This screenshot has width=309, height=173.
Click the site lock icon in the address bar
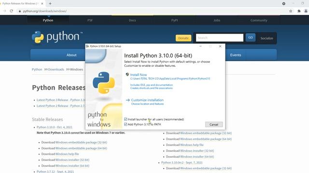(20, 11)
